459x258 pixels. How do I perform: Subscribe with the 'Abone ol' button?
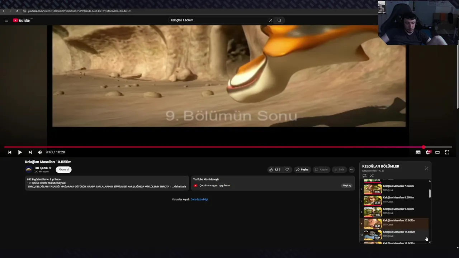pos(63,169)
